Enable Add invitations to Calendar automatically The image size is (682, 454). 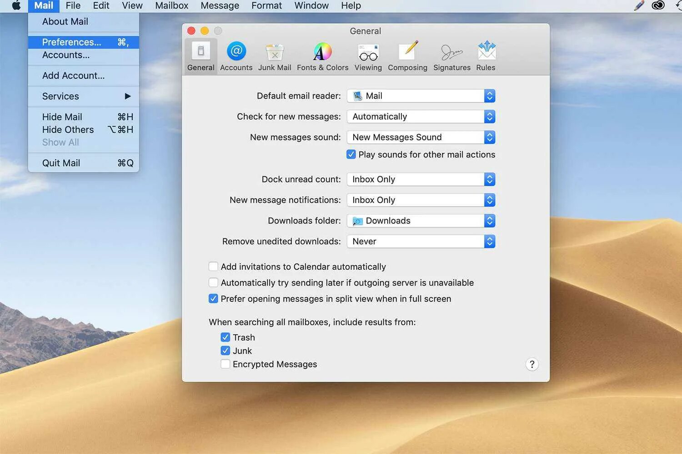213,266
